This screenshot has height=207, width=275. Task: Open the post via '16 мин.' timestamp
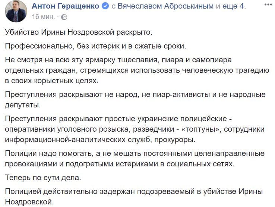point(43,17)
